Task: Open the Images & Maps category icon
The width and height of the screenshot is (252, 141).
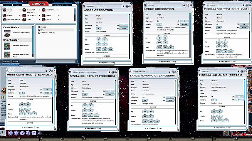Action: (5, 19)
